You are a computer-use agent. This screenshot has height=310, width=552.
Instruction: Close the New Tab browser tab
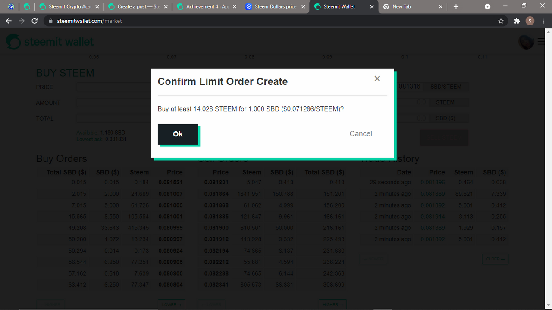tap(440, 7)
